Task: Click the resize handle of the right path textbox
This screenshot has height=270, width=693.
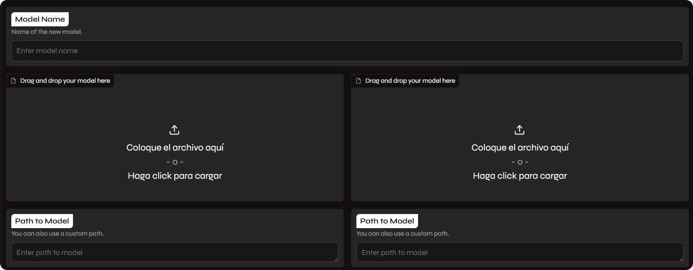Action: pos(681,259)
